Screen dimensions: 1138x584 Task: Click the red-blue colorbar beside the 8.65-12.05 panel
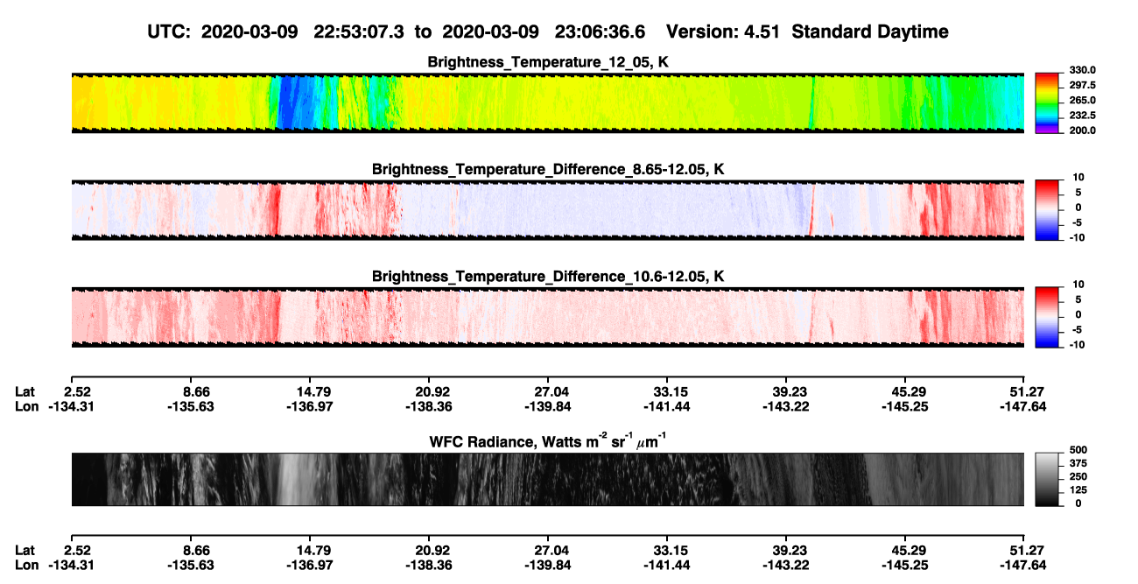coord(1047,210)
